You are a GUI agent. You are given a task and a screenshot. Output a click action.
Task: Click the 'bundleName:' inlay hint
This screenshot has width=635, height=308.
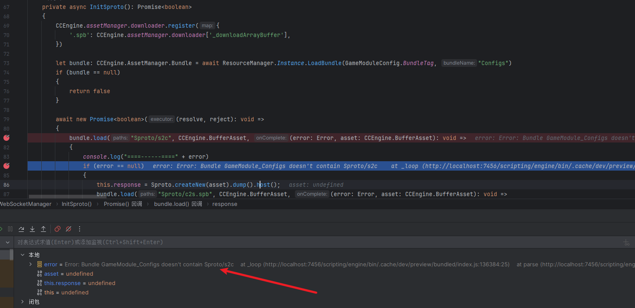(x=459, y=63)
